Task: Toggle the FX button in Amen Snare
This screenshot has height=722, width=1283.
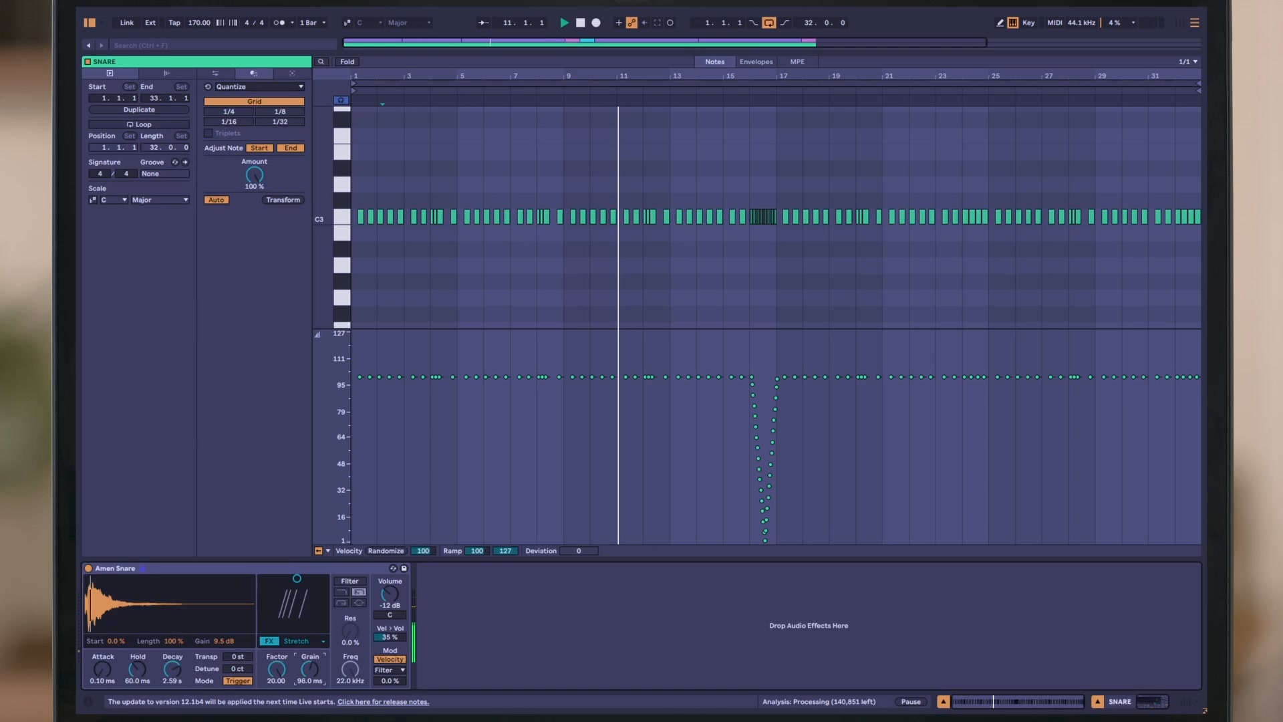Action: coord(269,642)
